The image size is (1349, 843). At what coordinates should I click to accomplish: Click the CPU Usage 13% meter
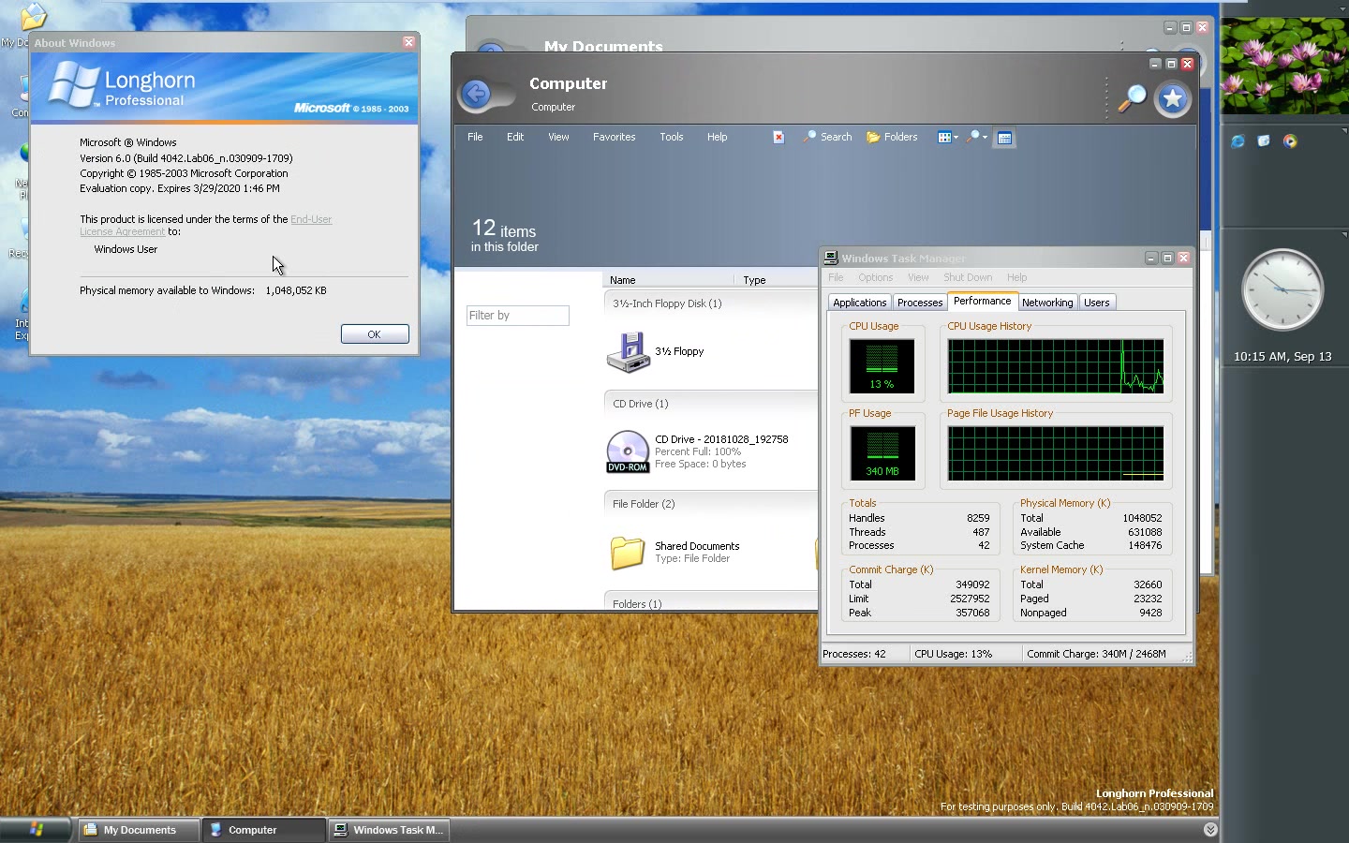tap(882, 366)
